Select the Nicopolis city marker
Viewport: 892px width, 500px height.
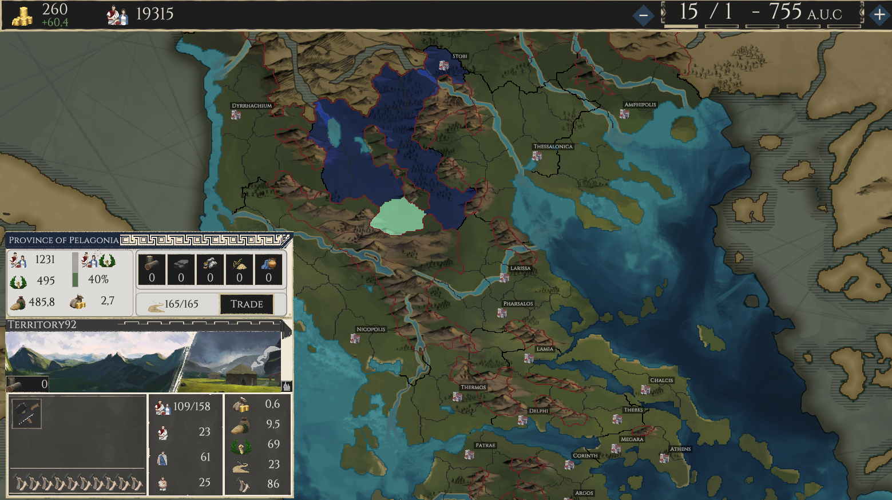(x=355, y=338)
